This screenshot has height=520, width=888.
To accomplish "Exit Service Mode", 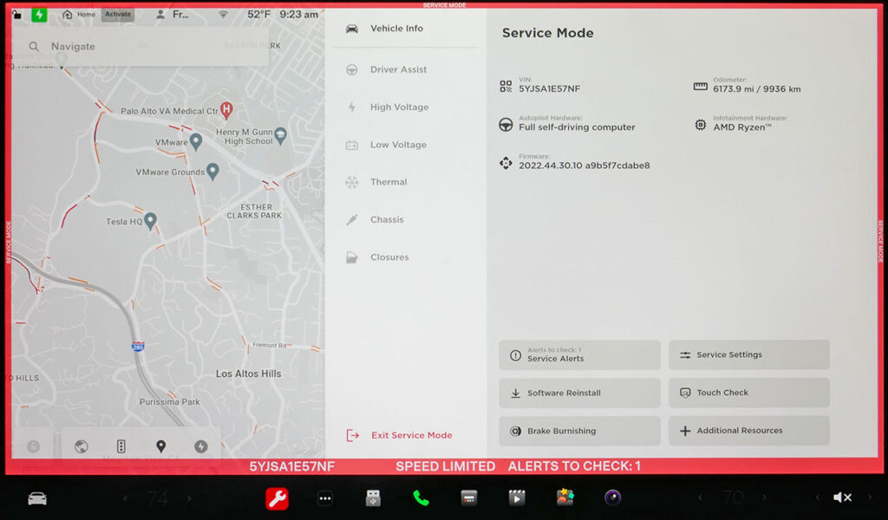I will 400,435.
